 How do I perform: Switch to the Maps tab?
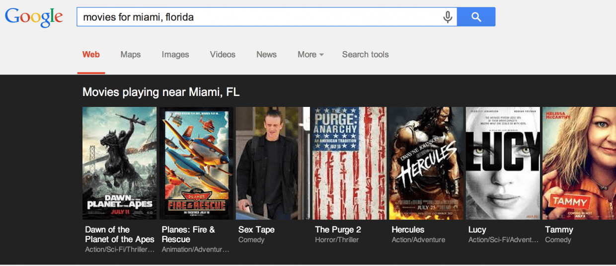point(131,55)
